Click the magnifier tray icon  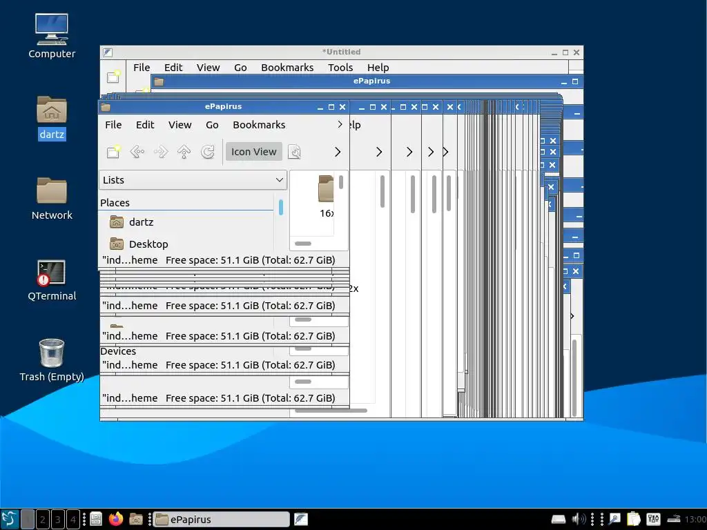click(614, 519)
